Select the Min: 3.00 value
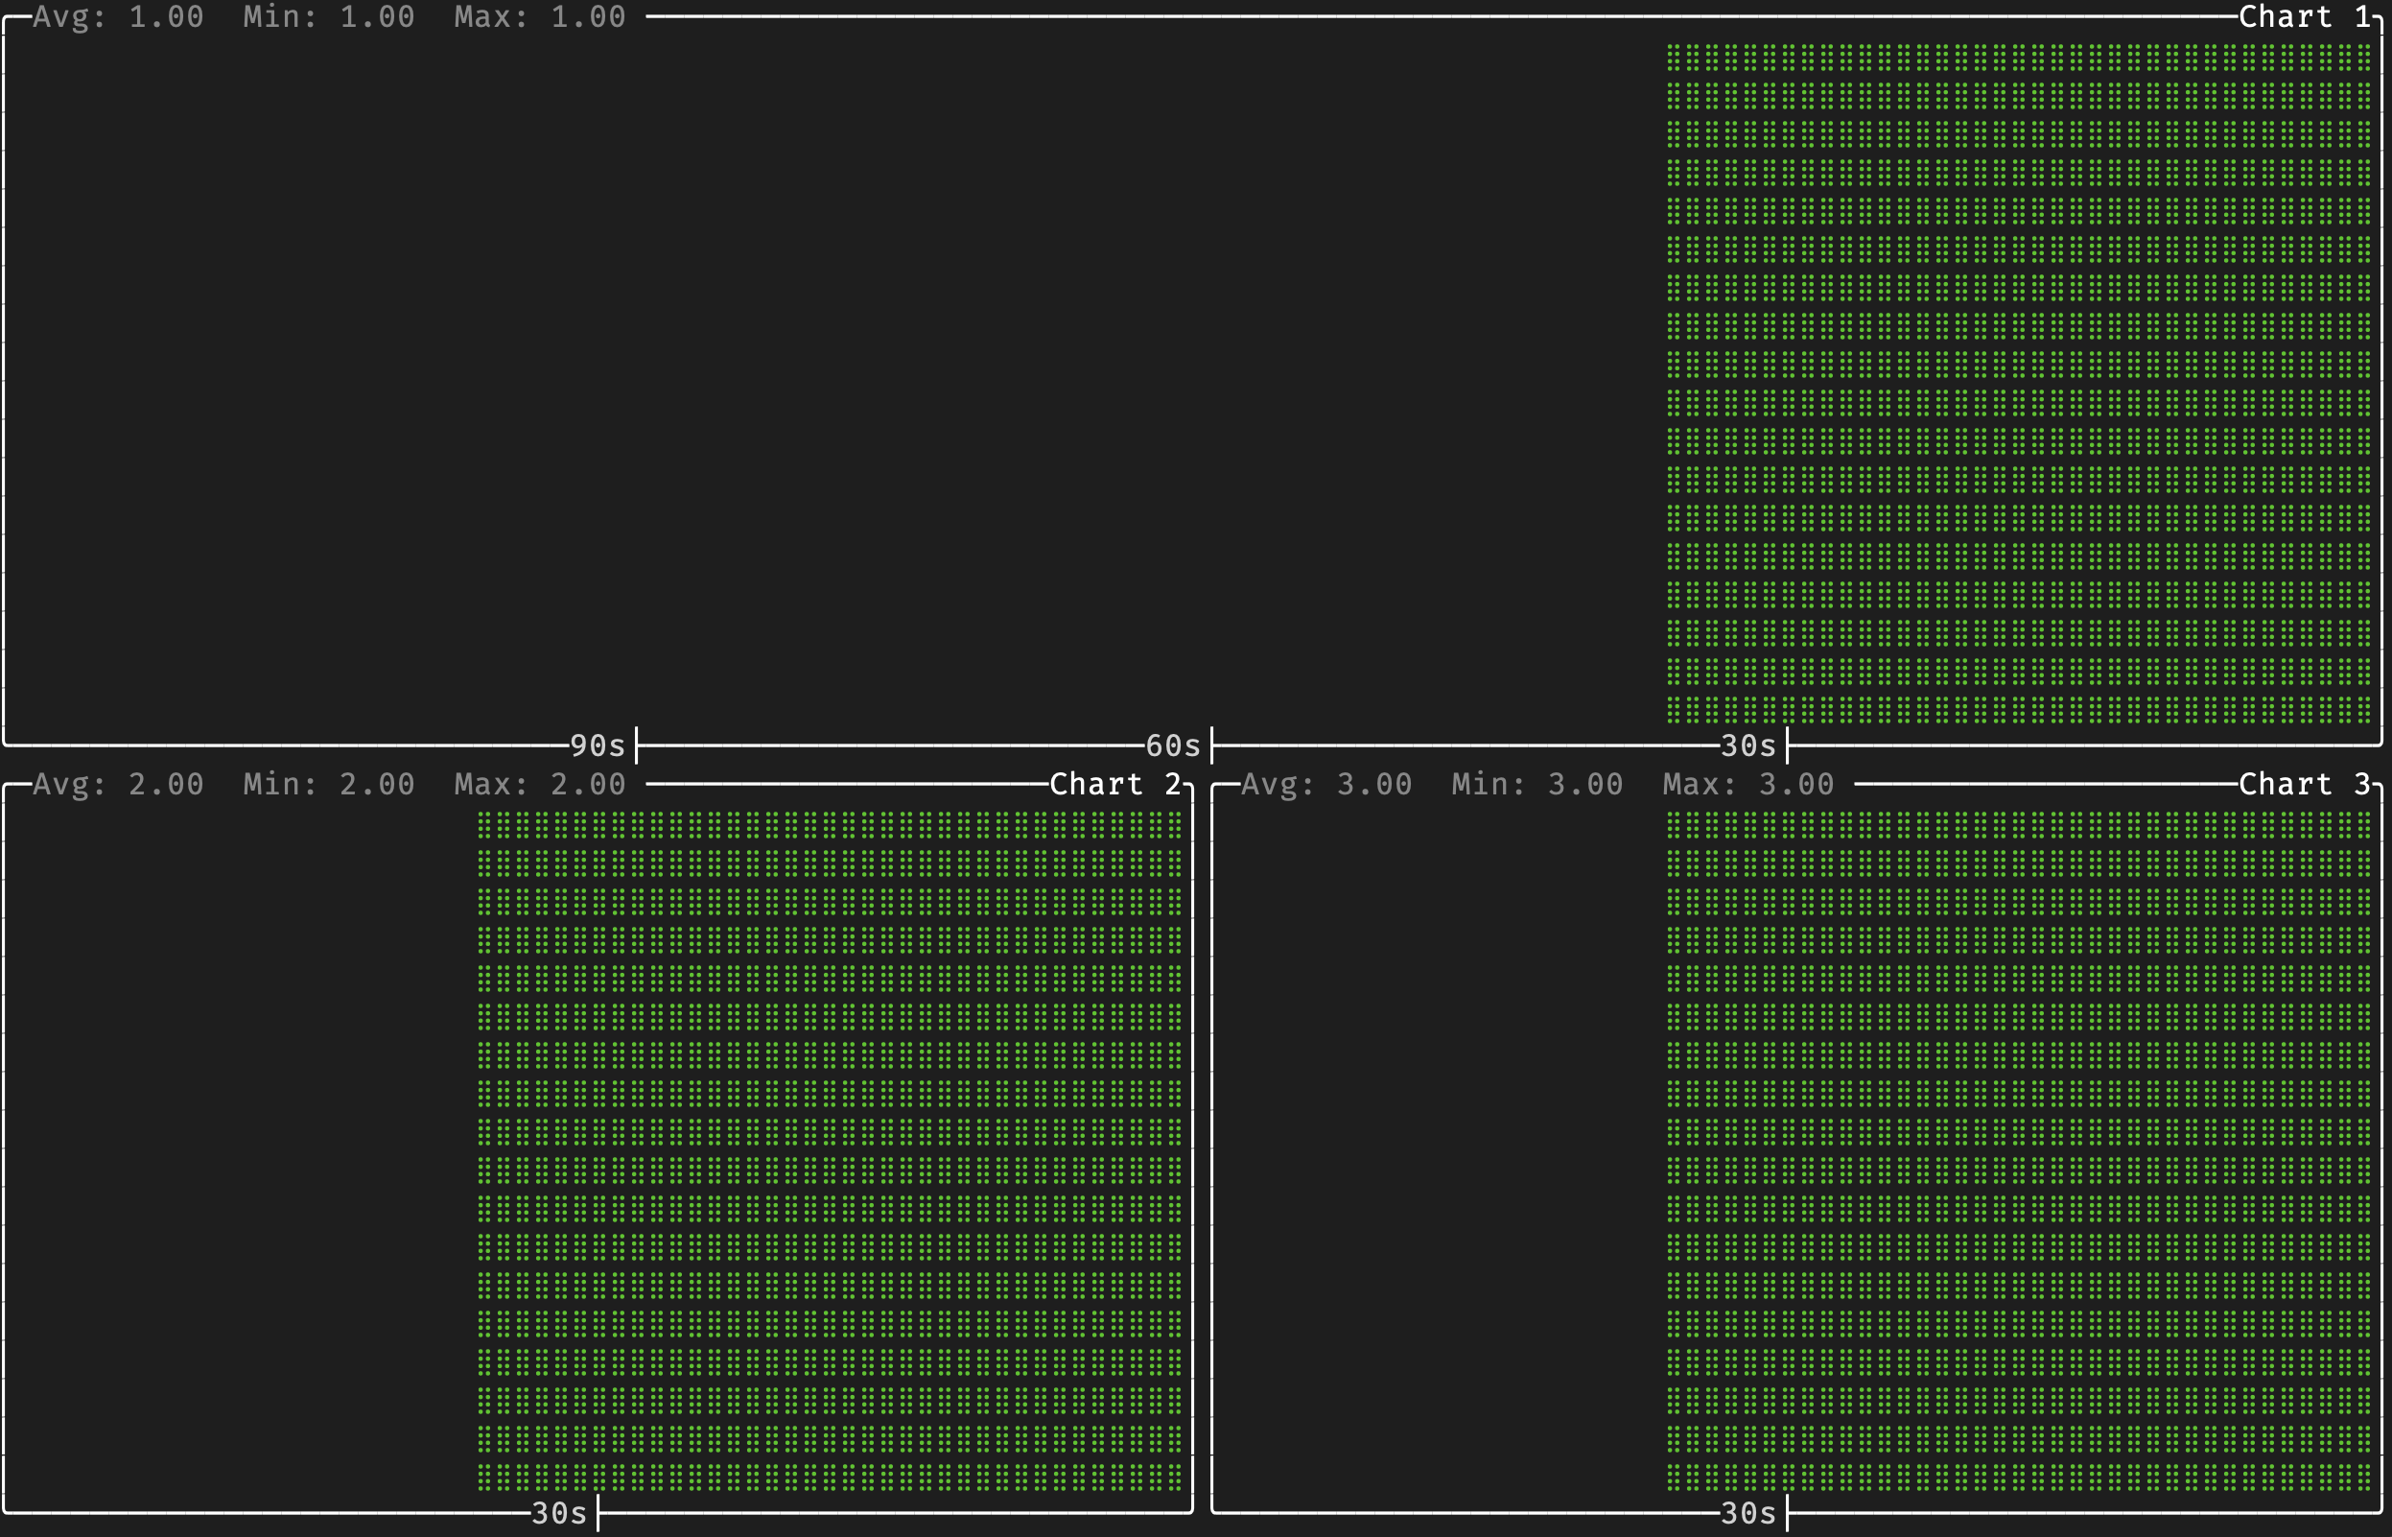The image size is (2392, 1537). pos(1537,785)
